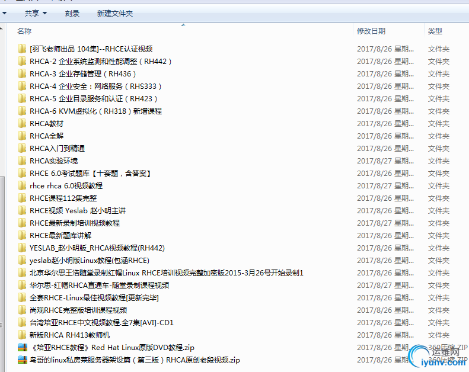469x372 pixels.
Task: Sort by the 类型 column header
Action: (x=435, y=31)
